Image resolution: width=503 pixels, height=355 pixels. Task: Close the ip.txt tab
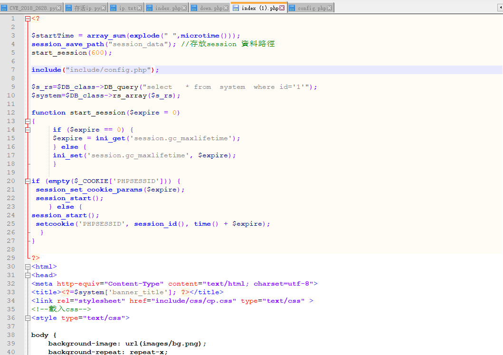coord(139,8)
